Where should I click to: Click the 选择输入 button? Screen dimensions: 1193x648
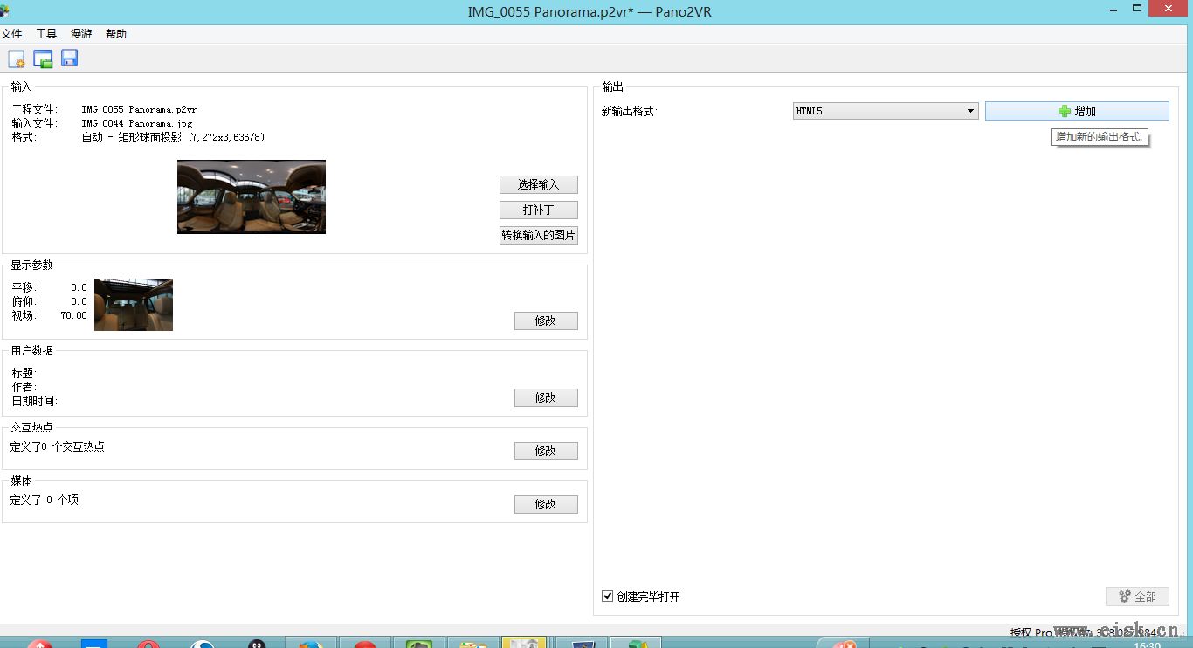click(538, 184)
